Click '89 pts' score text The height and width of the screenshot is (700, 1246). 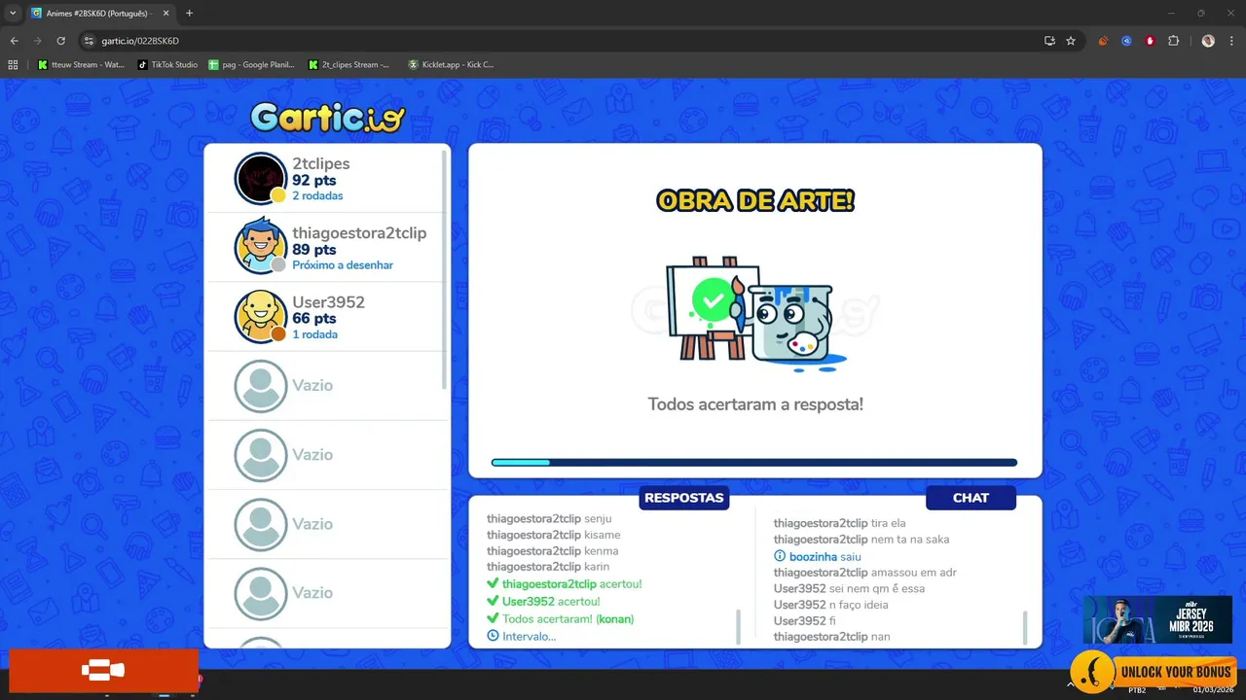click(x=313, y=250)
